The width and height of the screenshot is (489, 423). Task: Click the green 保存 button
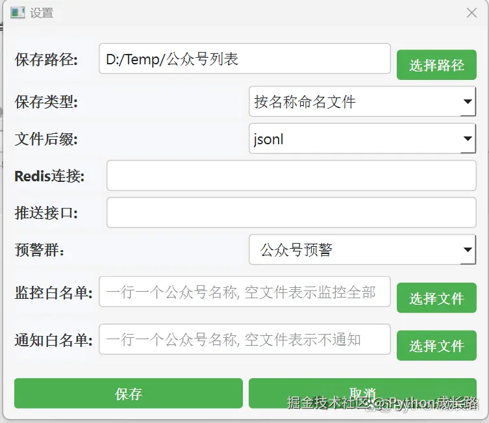tap(129, 394)
